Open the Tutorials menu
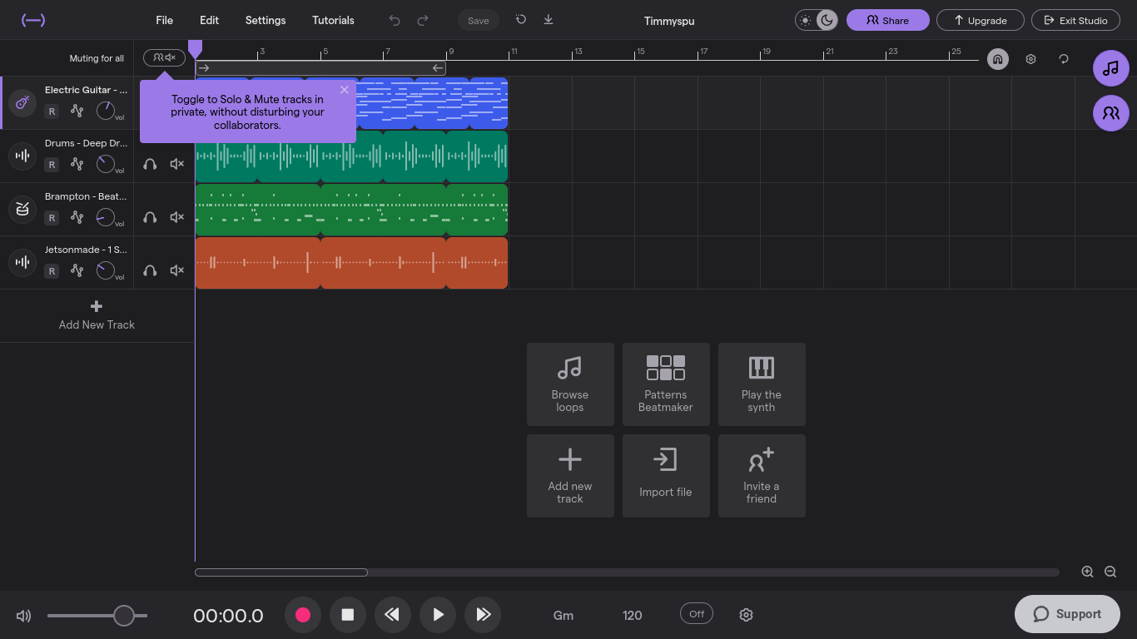Screen dimensions: 1137x639 333,20
